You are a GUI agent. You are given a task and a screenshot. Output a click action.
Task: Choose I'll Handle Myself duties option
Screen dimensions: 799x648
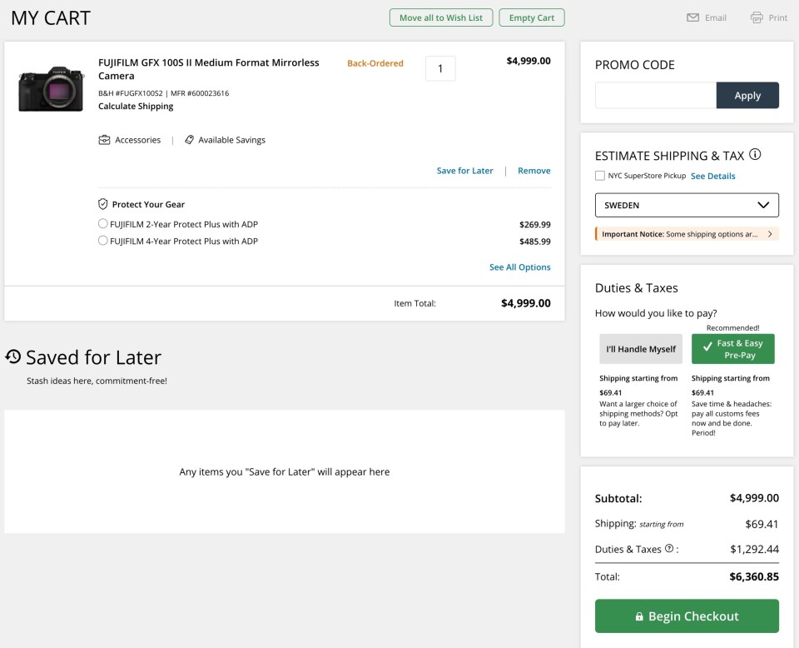(x=640, y=349)
